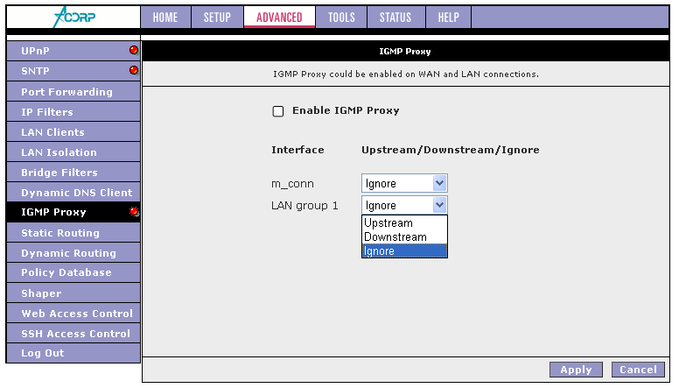This screenshot has height=388, width=679.
Task: Cancel the IGMP Proxy changes
Action: coord(638,370)
